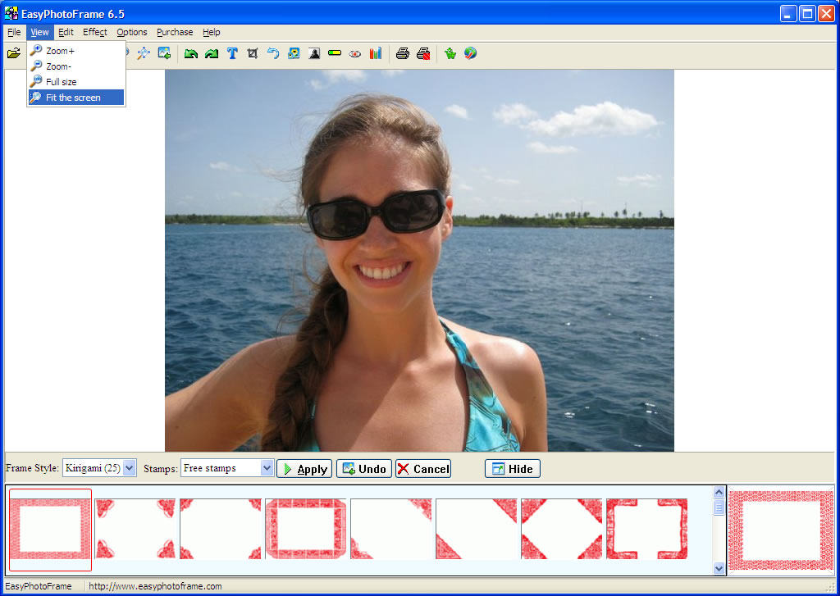Image resolution: width=840 pixels, height=596 pixels.
Task: Click the easyphotoframe.com URL in status bar
Action: pos(155,586)
